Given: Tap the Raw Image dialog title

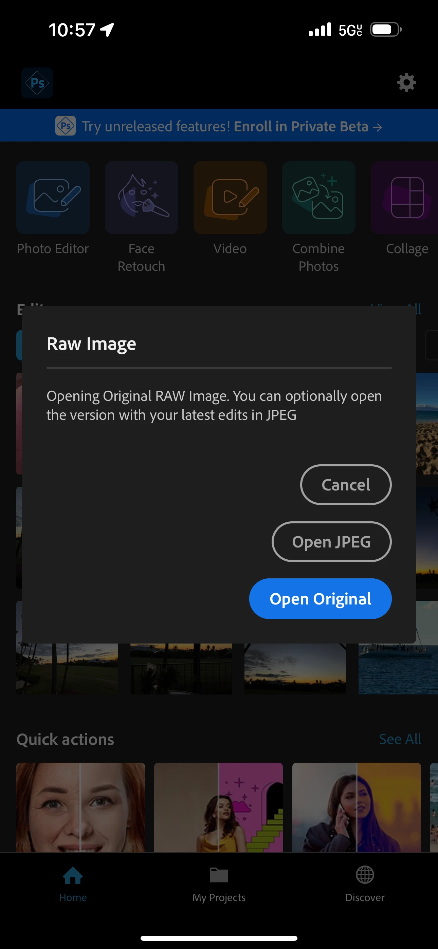Looking at the screenshot, I should (x=91, y=345).
